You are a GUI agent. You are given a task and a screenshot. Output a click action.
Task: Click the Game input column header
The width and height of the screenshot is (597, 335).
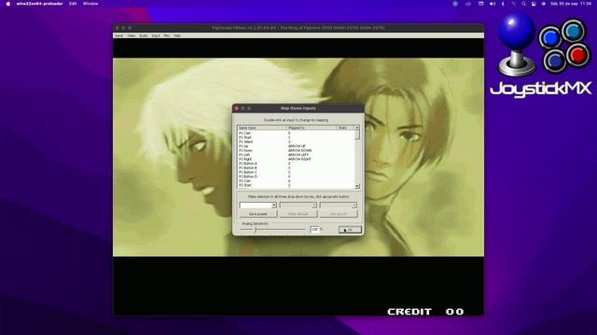(x=261, y=128)
